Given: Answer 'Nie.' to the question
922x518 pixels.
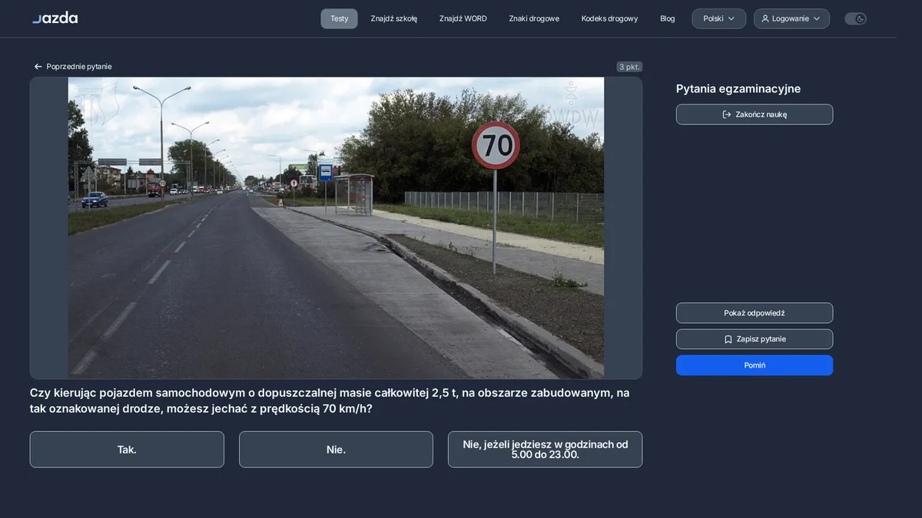Looking at the screenshot, I should [x=336, y=450].
